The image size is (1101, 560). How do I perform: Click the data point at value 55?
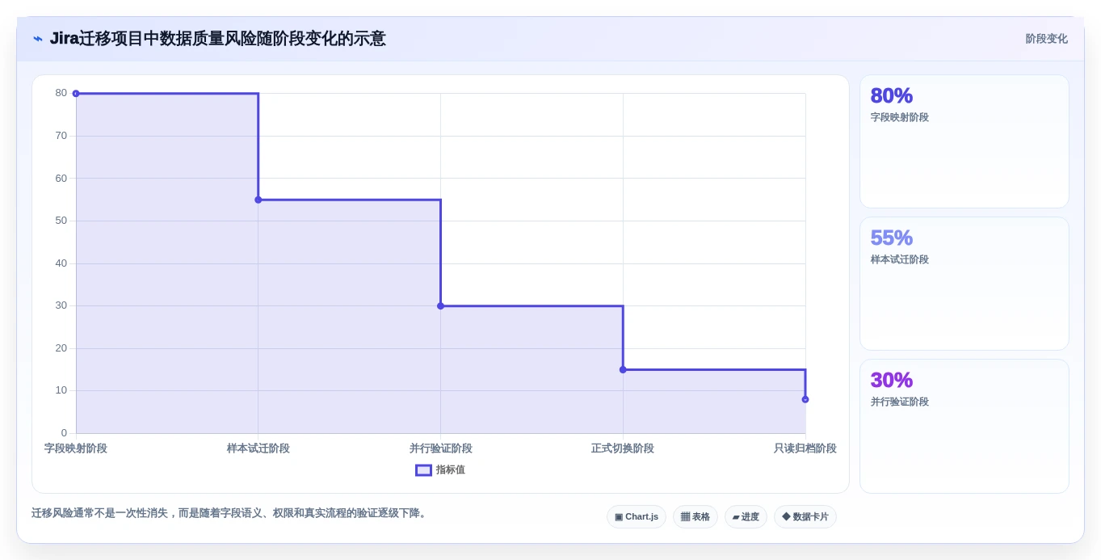click(258, 200)
